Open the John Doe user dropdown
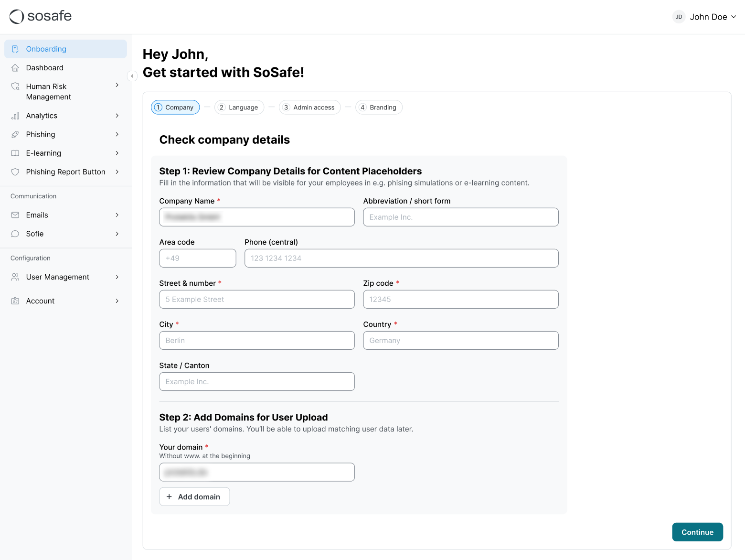The width and height of the screenshot is (745, 560). coord(705,17)
